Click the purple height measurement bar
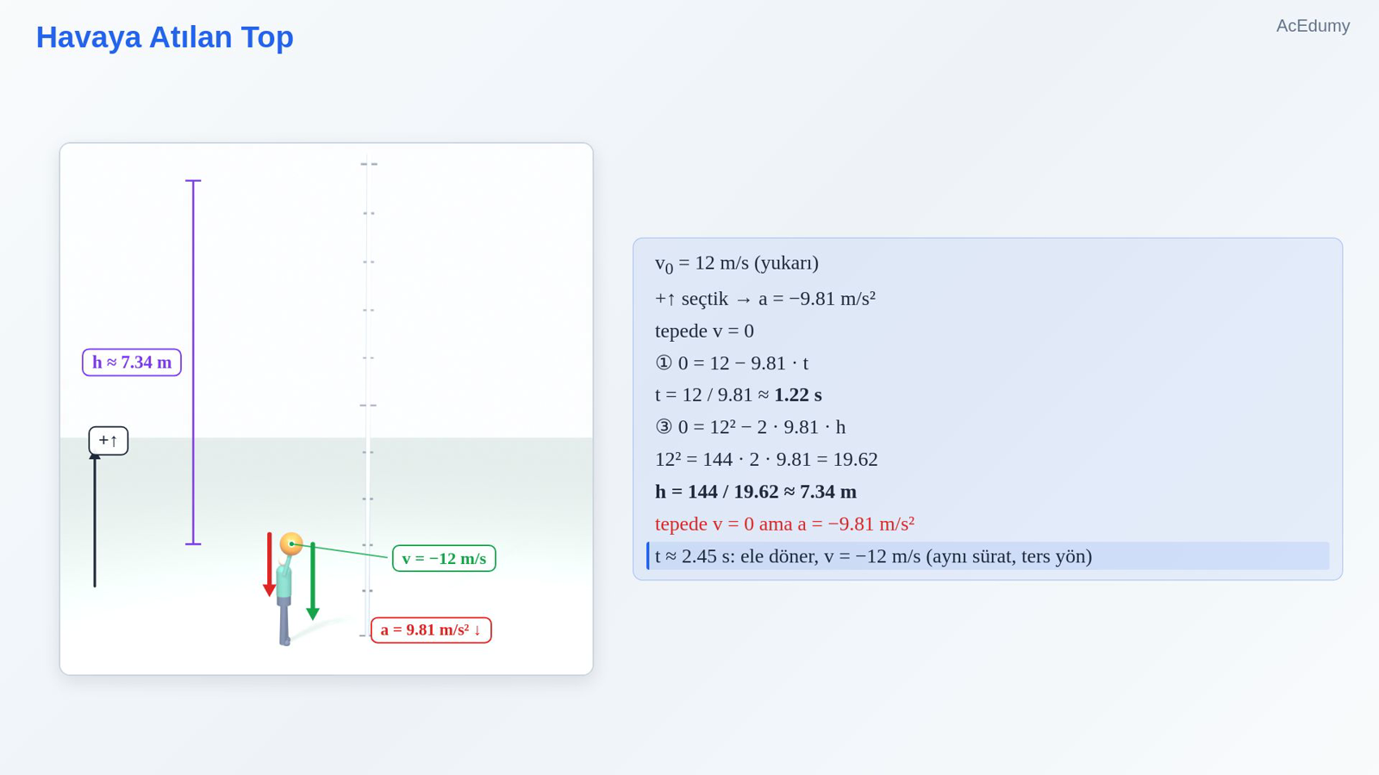 pos(193,363)
